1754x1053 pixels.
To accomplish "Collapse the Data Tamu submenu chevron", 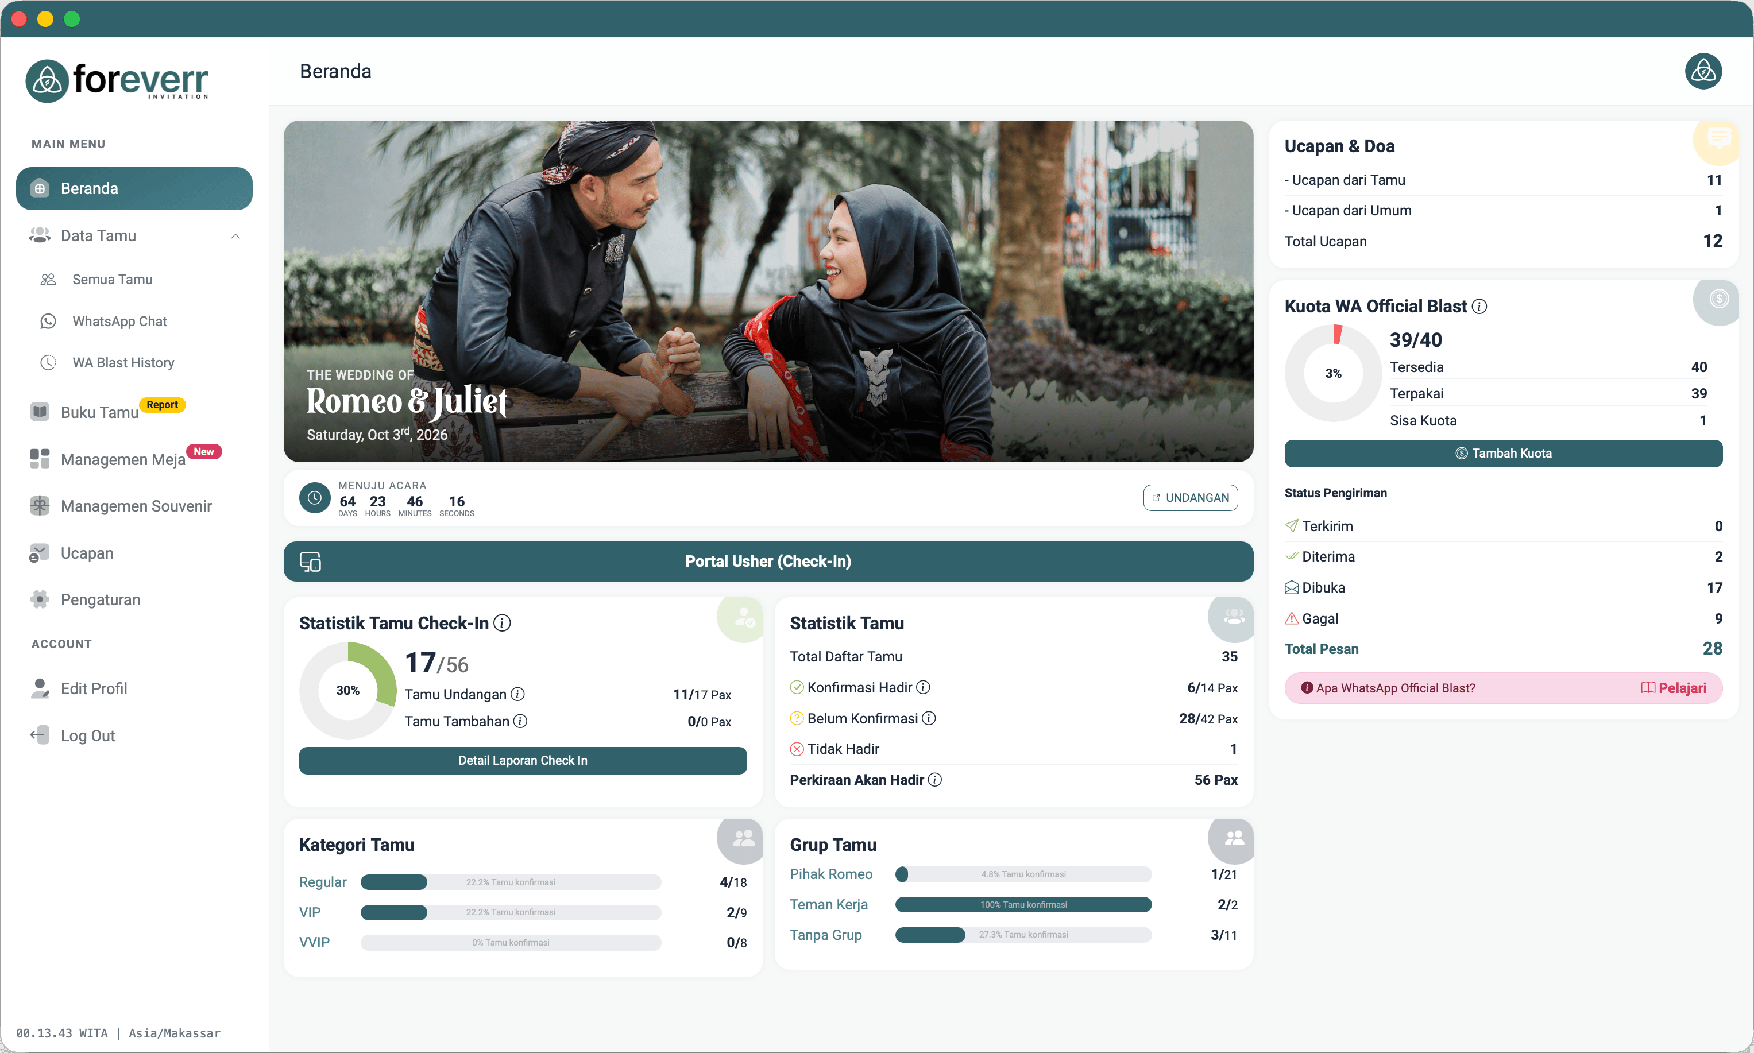I will [x=235, y=235].
